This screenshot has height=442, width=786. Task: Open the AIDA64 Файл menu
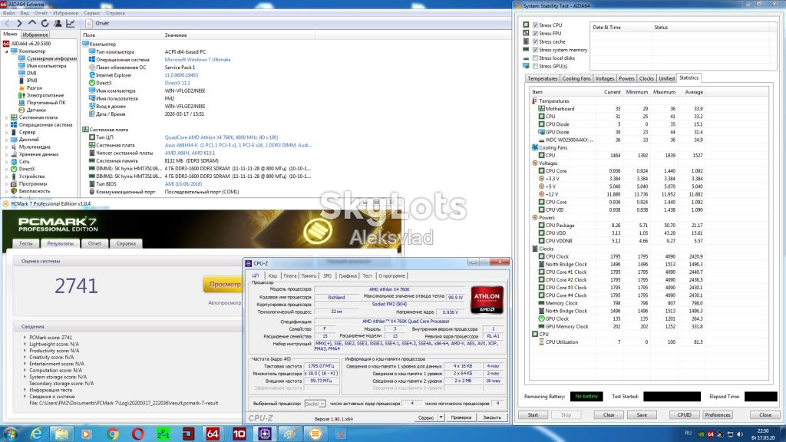tap(8, 13)
